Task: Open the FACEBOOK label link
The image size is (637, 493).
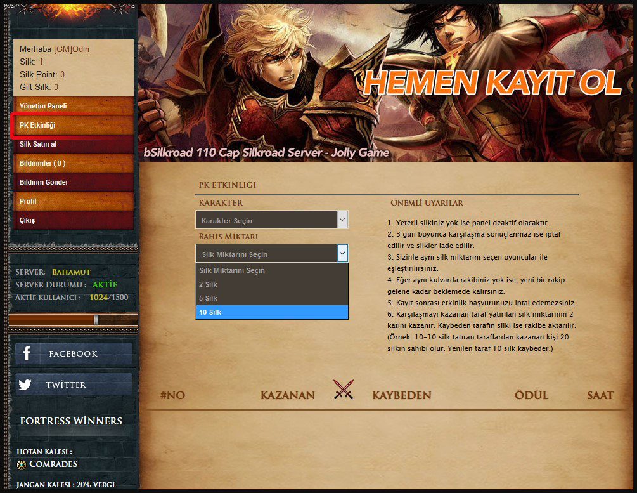Action: tap(73, 354)
